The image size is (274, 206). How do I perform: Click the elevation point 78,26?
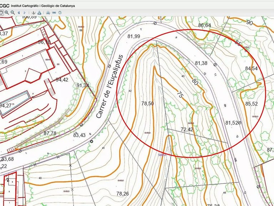122,193
